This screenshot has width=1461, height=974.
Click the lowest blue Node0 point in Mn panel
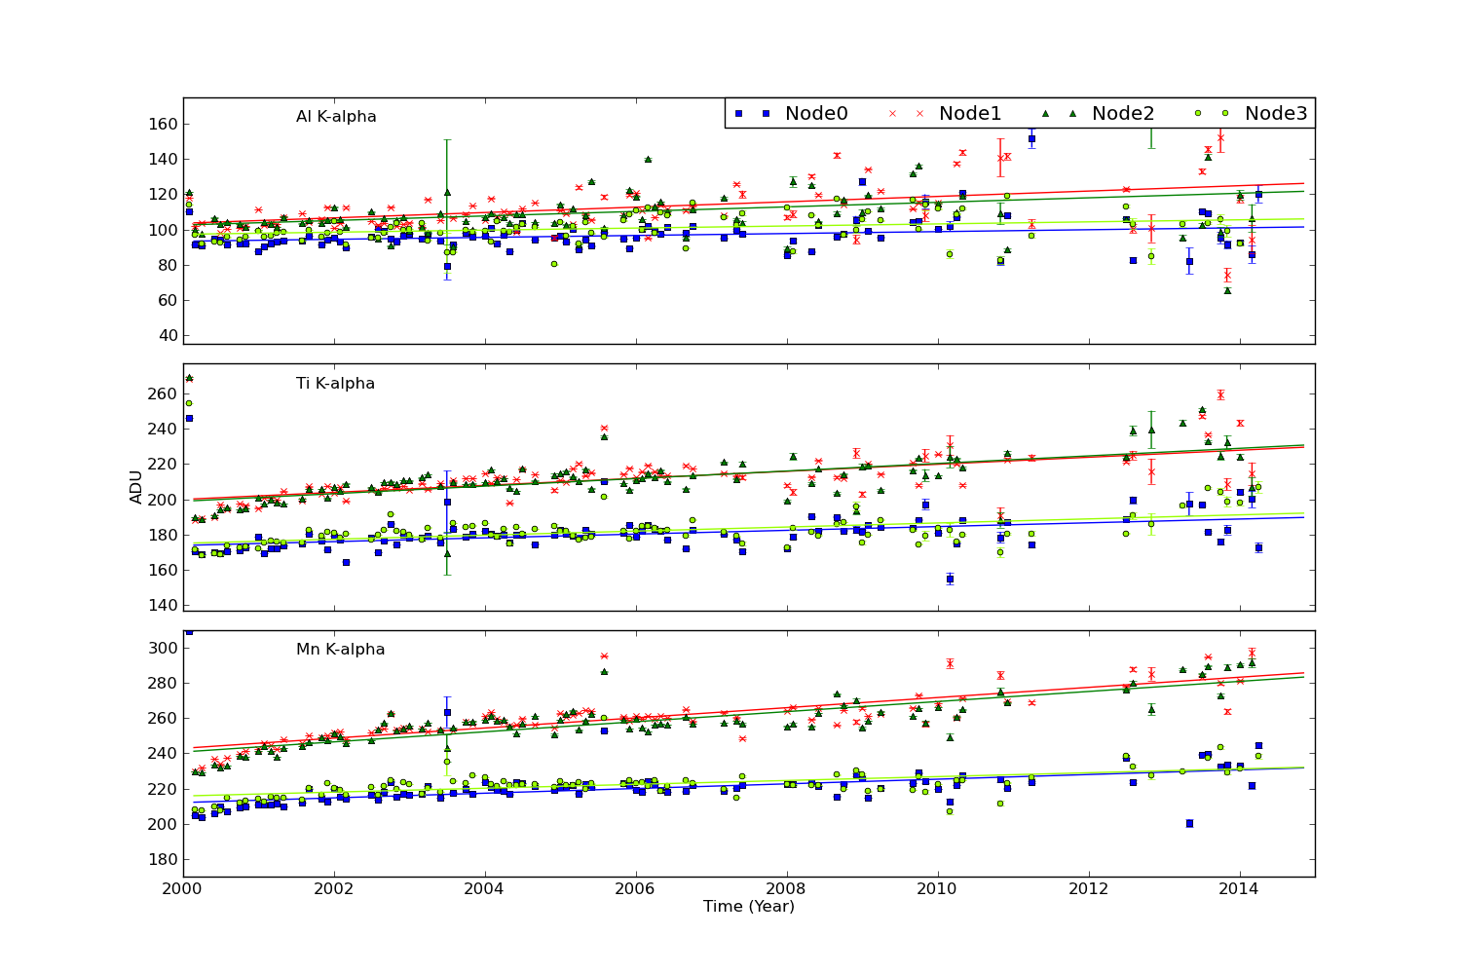[1189, 823]
